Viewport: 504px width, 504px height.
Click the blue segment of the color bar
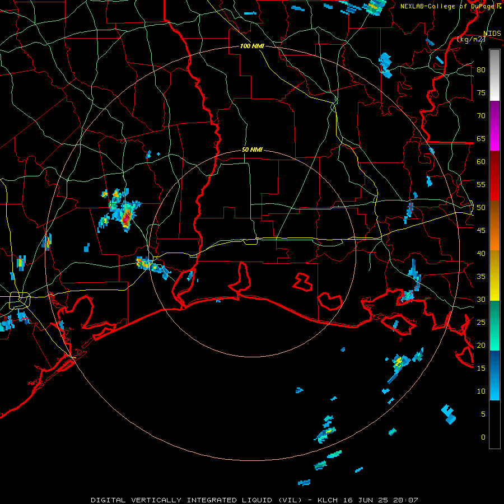pyautogui.click(x=494, y=375)
